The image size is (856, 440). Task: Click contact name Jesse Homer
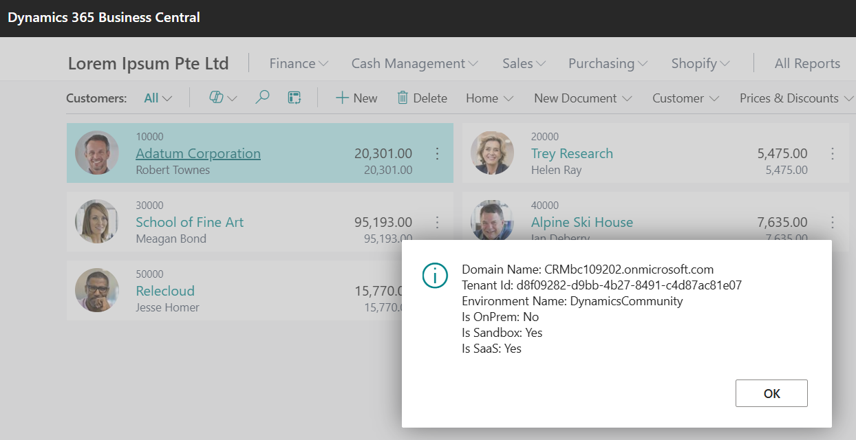tap(167, 307)
